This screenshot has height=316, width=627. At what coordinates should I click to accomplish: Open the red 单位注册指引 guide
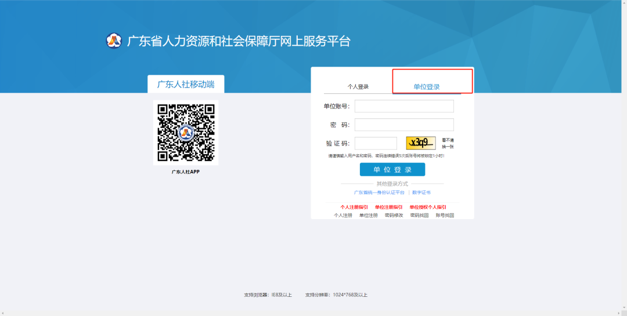(x=389, y=207)
